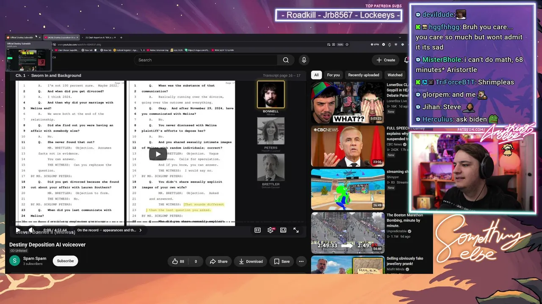Viewport: 542px width, 304px height.
Task: Subscribe to Spam Spam channel
Action: (x=65, y=261)
